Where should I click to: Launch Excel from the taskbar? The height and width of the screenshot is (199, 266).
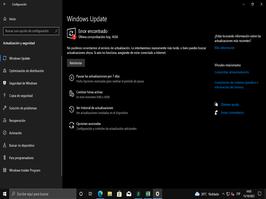[x=148, y=194]
